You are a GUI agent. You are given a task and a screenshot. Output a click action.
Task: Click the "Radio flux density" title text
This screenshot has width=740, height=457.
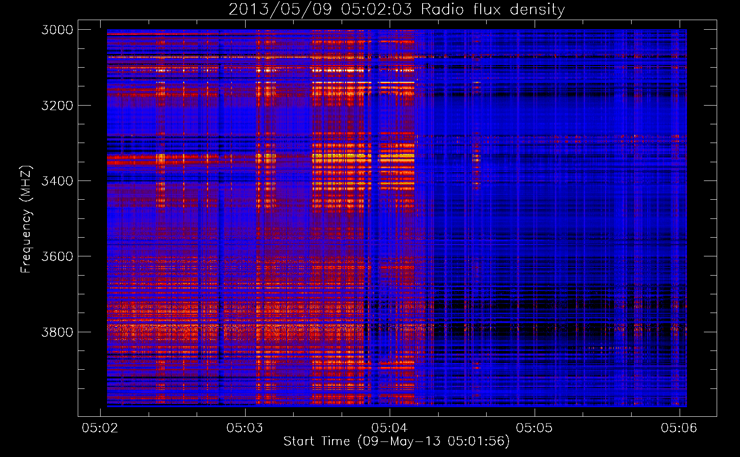pyautogui.click(x=493, y=10)
